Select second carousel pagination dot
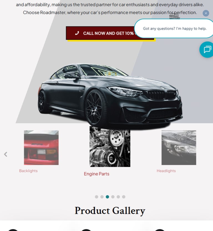The height and width of the screenshot is (231, 213). click(102, 197)
